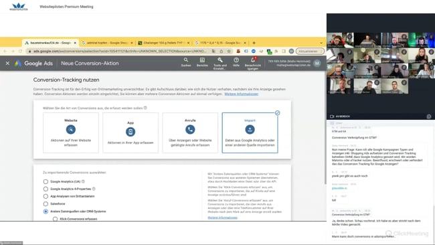Open the plausible.io link in chat
The height and width of the screenshot is (245, 435).
click(339, 188)
